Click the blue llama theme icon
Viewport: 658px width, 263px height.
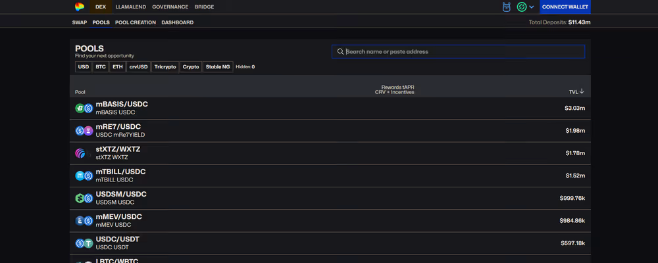click(507, 7)
